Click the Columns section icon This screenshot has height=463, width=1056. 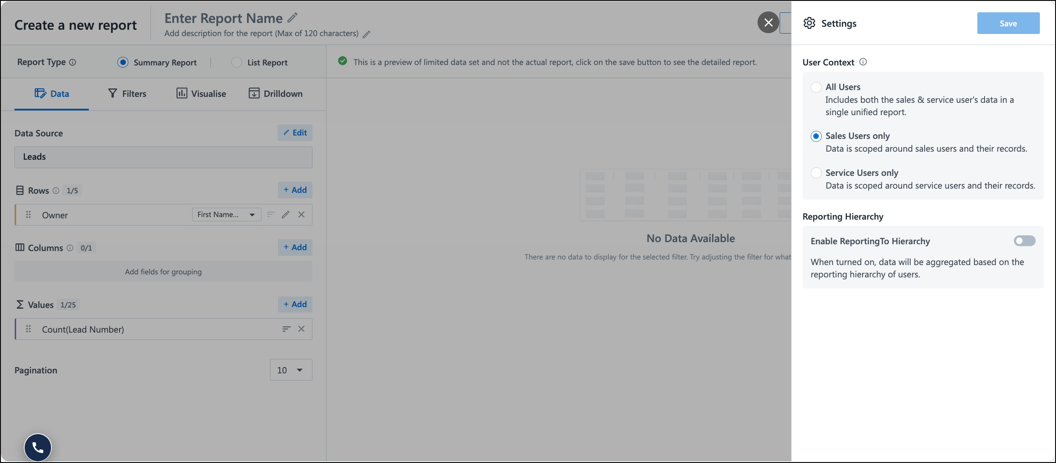point(20,247)
